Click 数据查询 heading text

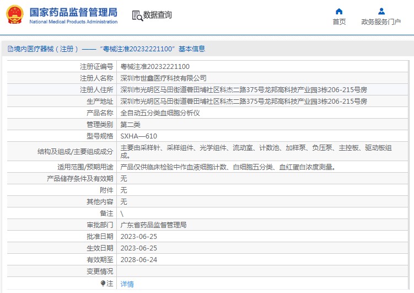click(157, 15)
